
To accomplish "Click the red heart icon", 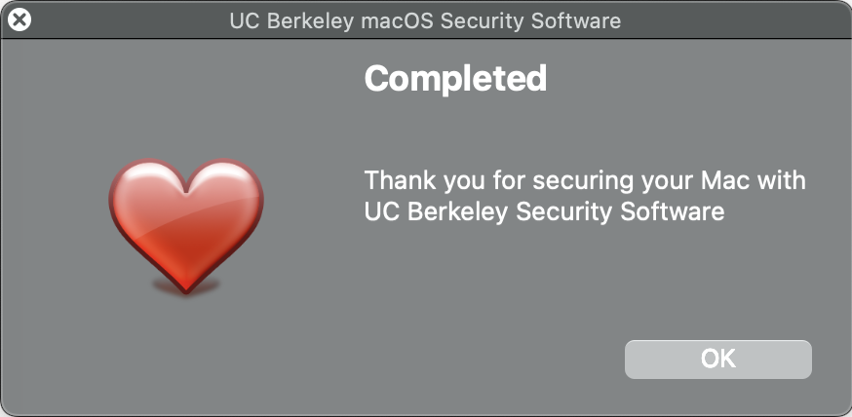I will (x=186, y=225).
